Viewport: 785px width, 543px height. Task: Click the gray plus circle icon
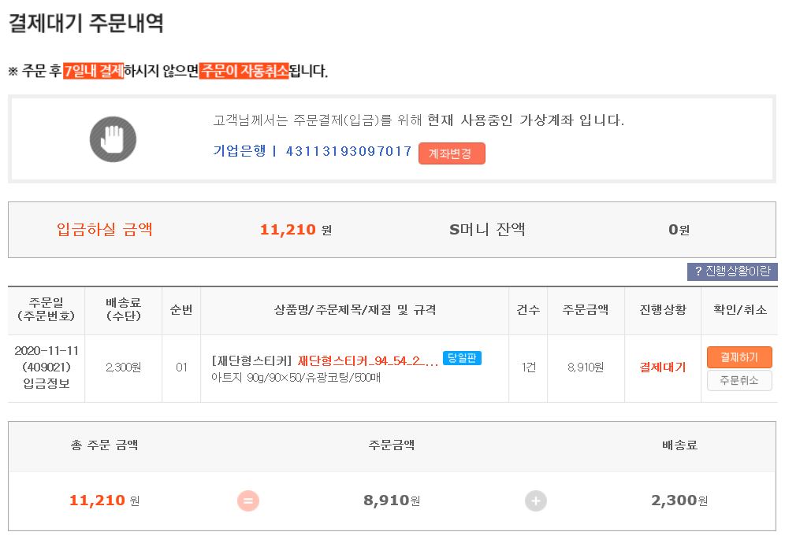(x=536, y=501)
